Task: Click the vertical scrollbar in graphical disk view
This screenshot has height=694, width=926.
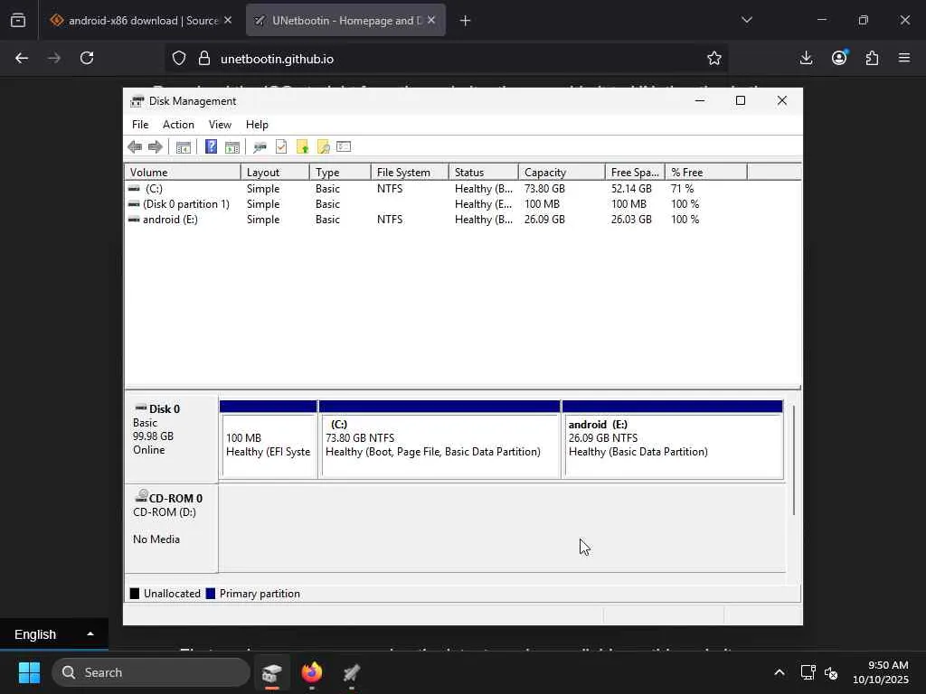Action: [794, 460]
